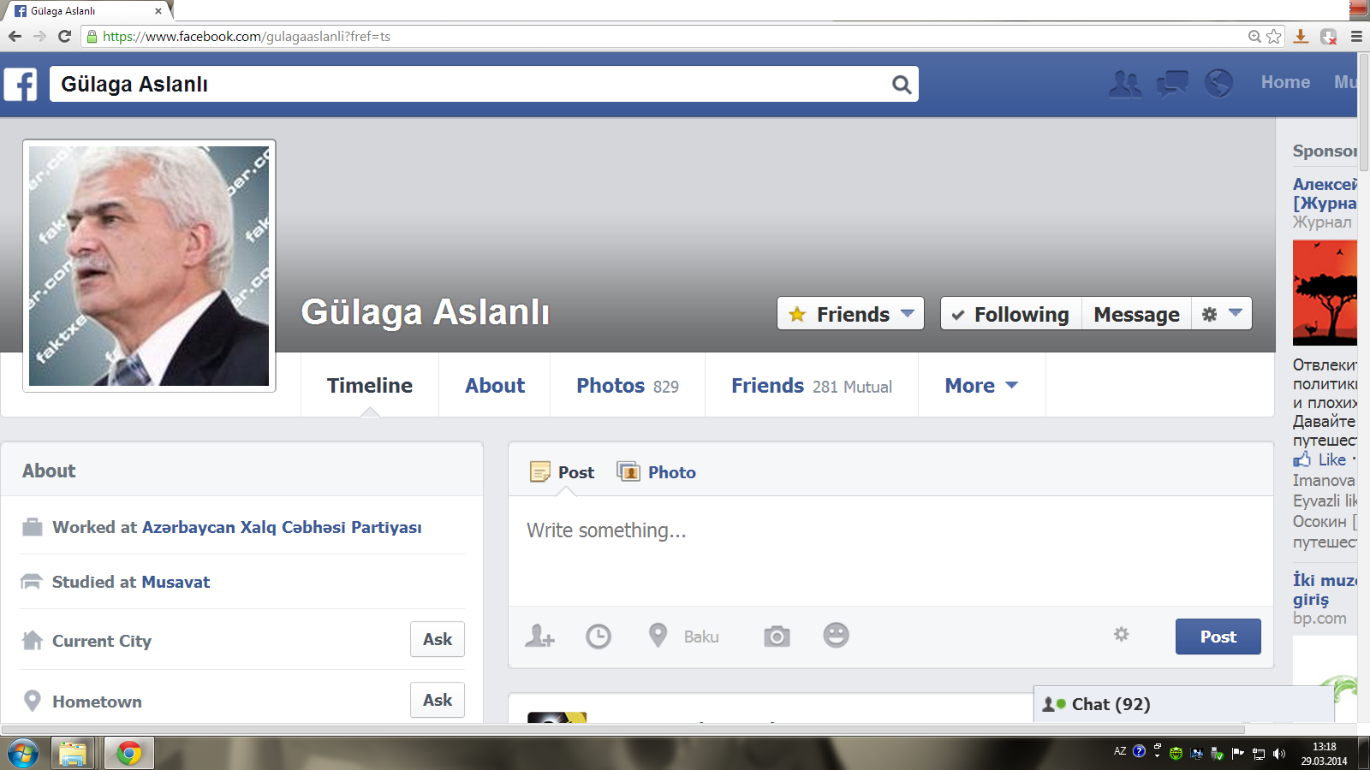Screen dimensions: 1370x770
Task: Open the notifications globe icon
Action: pyautogui.click(x=1218, y=84)
